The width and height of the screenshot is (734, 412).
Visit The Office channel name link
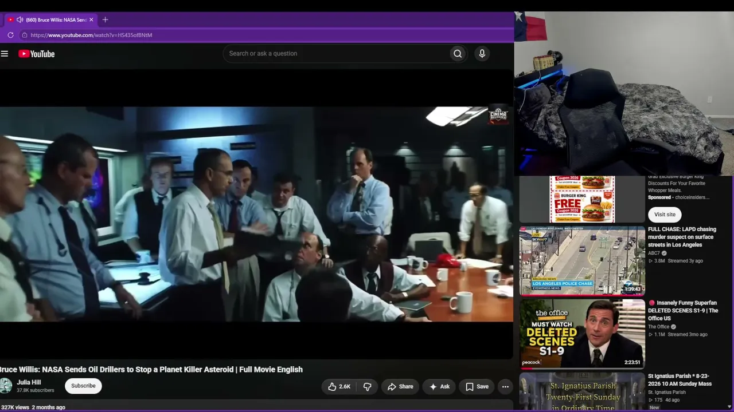tap(658, 327)
